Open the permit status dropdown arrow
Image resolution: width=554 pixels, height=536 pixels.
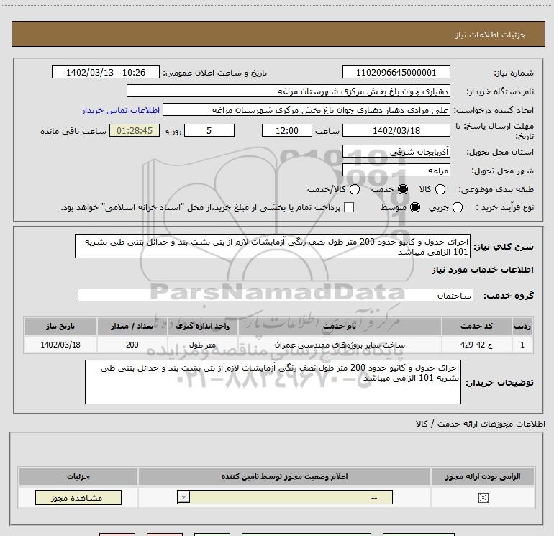click(x=183, y=497)
